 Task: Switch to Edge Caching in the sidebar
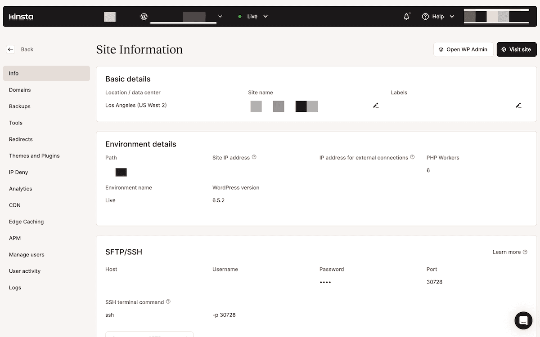tap(26, 222)
